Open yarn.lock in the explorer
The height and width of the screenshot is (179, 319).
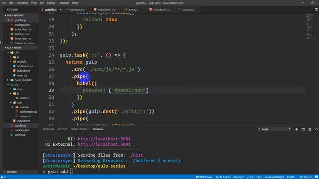[x=20, y=135]
